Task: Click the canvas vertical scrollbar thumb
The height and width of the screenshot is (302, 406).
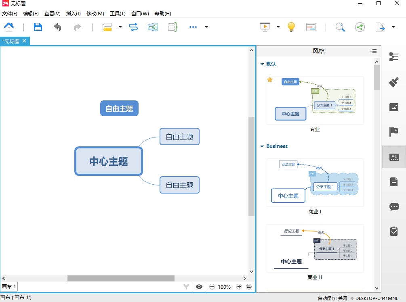Action: pos(251,167)
